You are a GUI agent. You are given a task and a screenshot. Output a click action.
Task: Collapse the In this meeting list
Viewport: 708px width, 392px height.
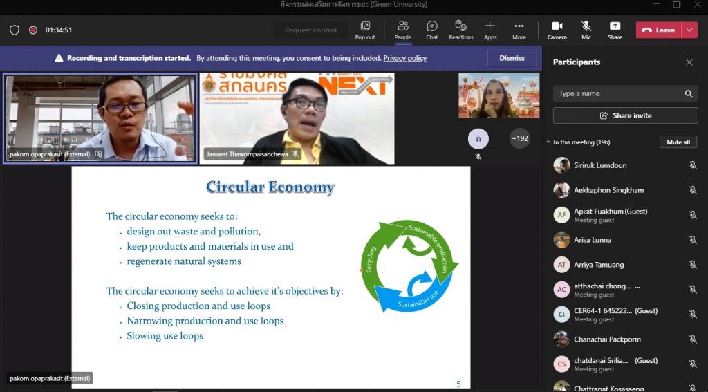[549, 142]
